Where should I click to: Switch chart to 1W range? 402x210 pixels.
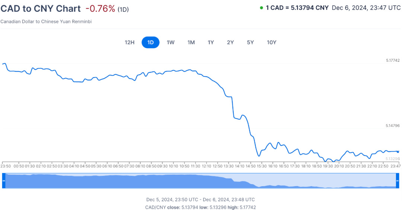pos(170,42)
